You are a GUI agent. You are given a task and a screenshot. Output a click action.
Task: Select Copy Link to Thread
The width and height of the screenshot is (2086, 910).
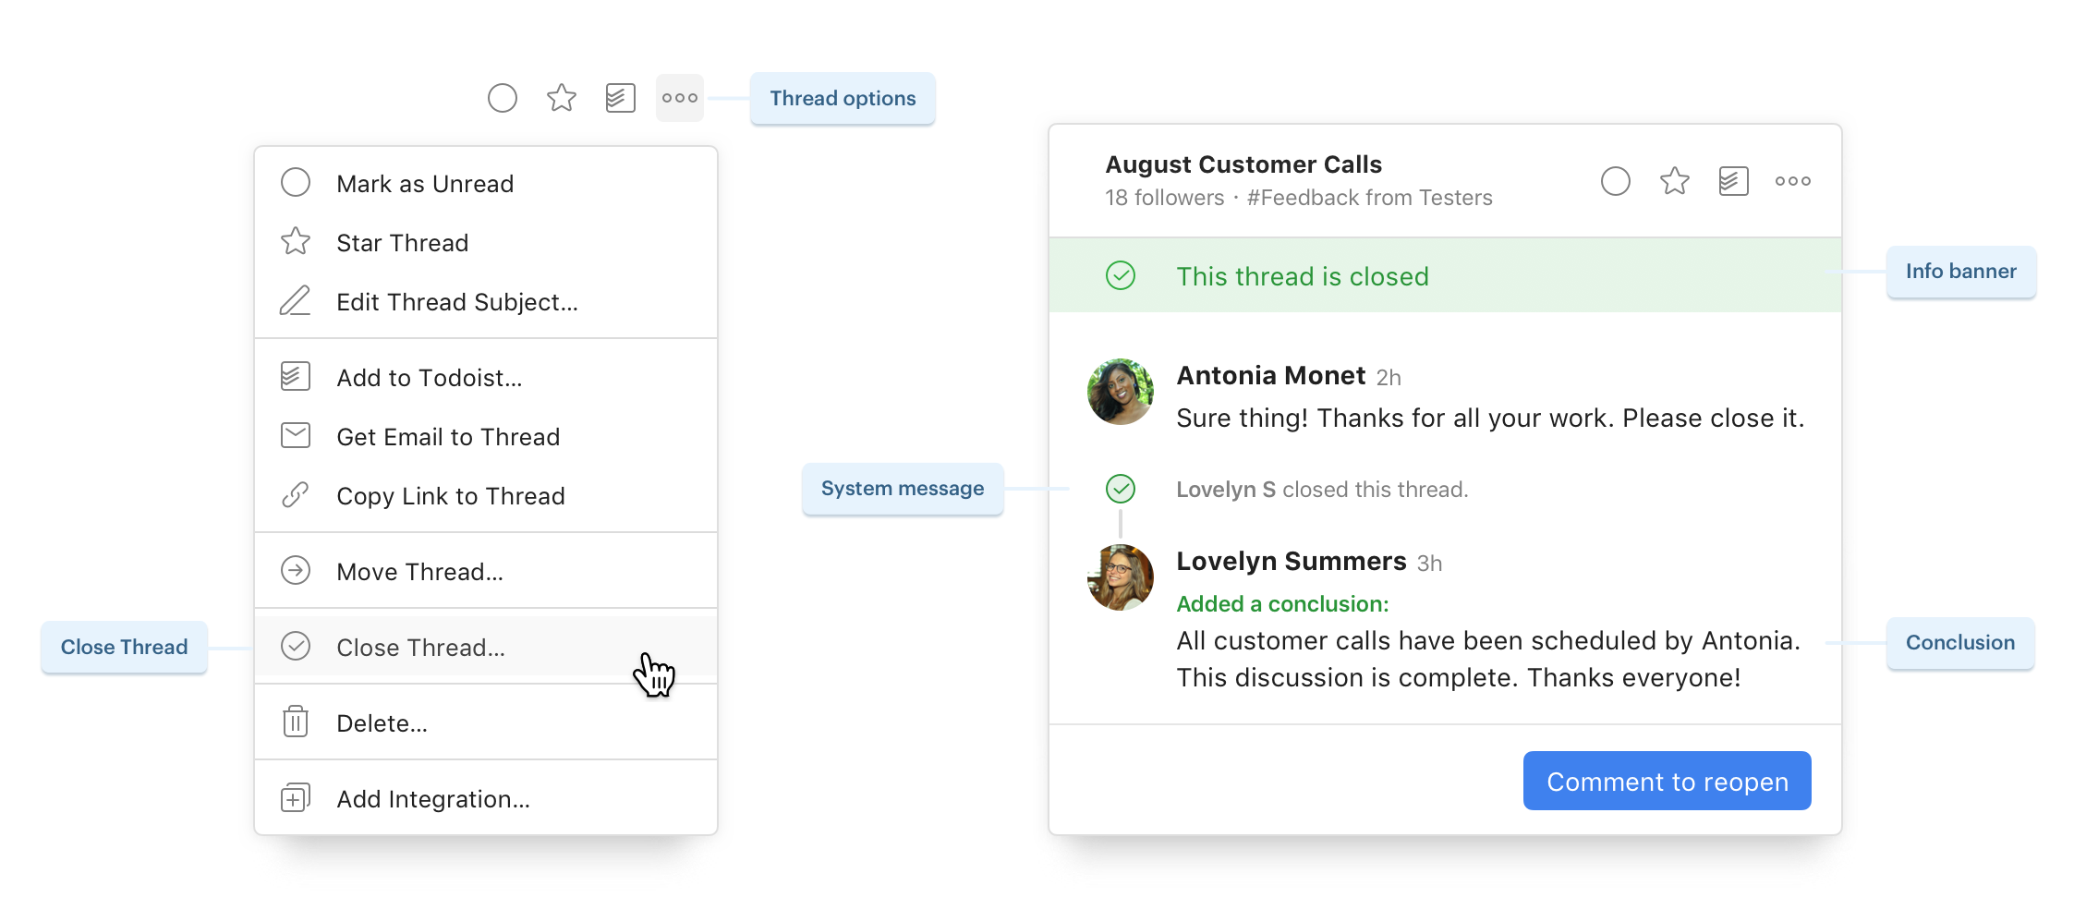pos(450,496)
